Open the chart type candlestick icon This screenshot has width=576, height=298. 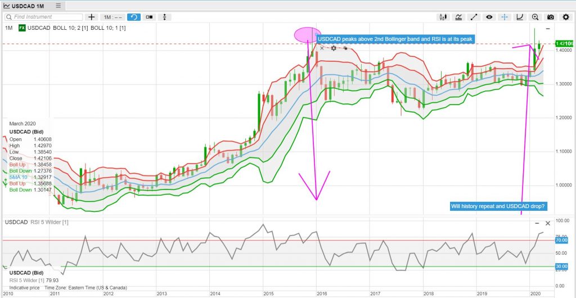point(444,17)
